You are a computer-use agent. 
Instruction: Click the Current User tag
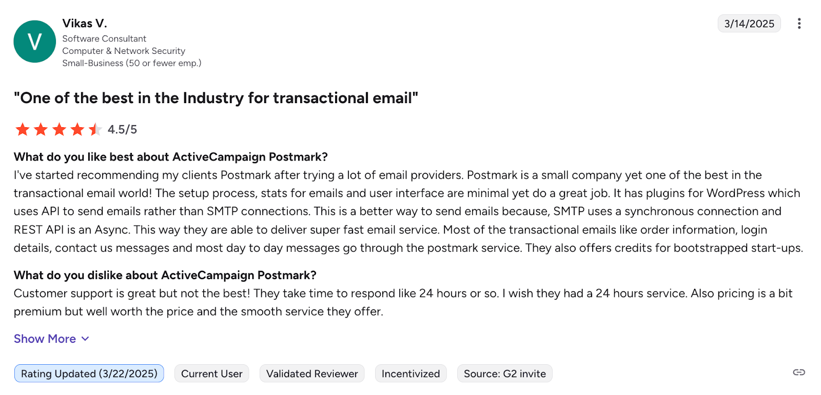(x=211, y=373)
